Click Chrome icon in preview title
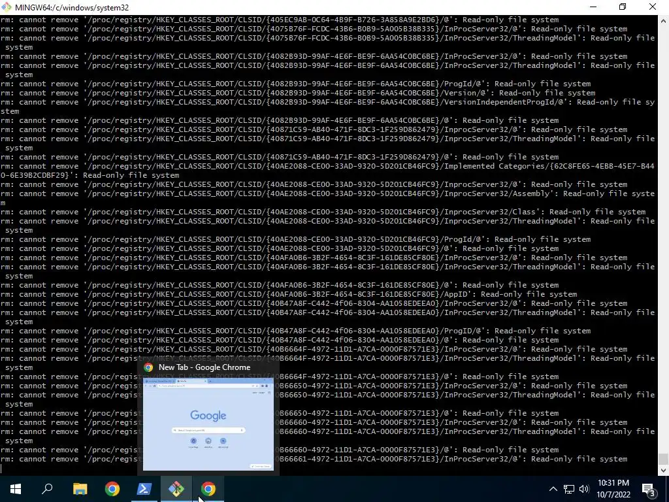 (148, 367)
